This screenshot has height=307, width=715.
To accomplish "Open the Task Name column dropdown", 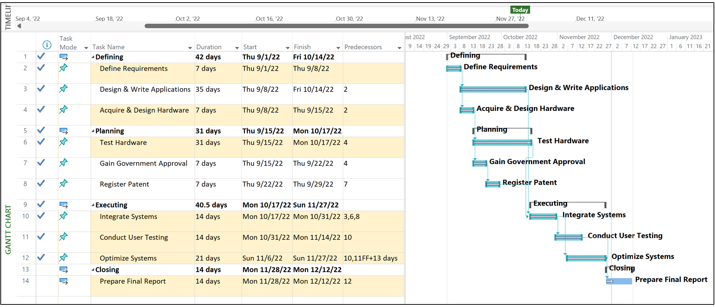I will tap(190, 48).
